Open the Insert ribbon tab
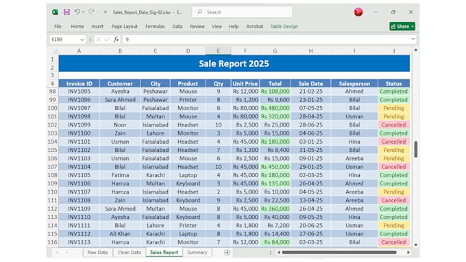 [x=97, y=27]
